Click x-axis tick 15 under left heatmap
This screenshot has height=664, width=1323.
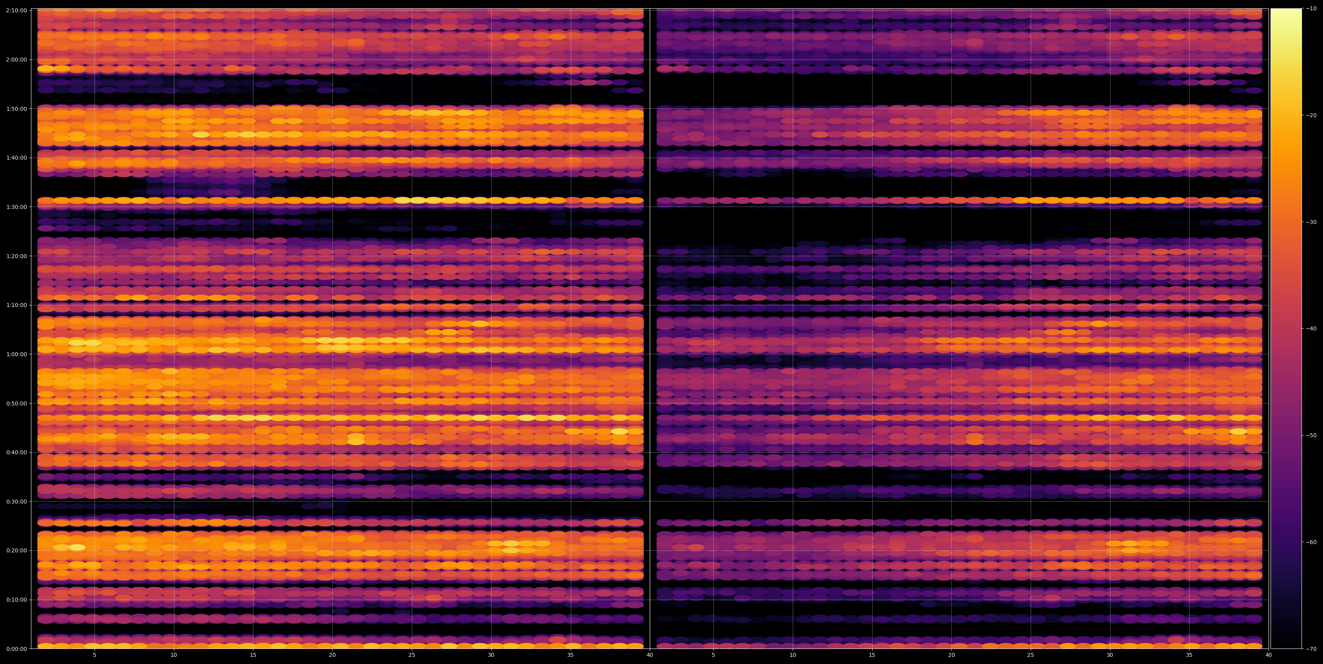click(253, 655)
